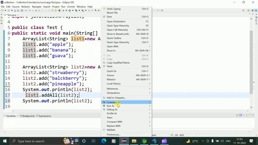Maximize the editor area icon
This screenshot has width=258, height=145.
(253, 14)
